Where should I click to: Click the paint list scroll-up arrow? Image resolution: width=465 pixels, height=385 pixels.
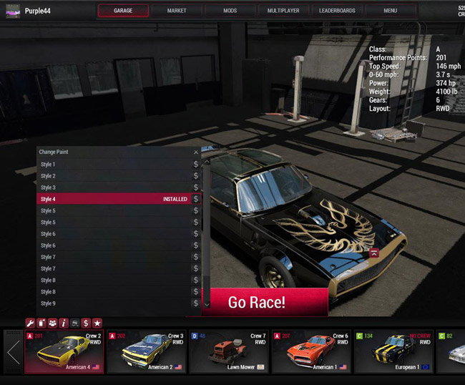coord(207,162)
